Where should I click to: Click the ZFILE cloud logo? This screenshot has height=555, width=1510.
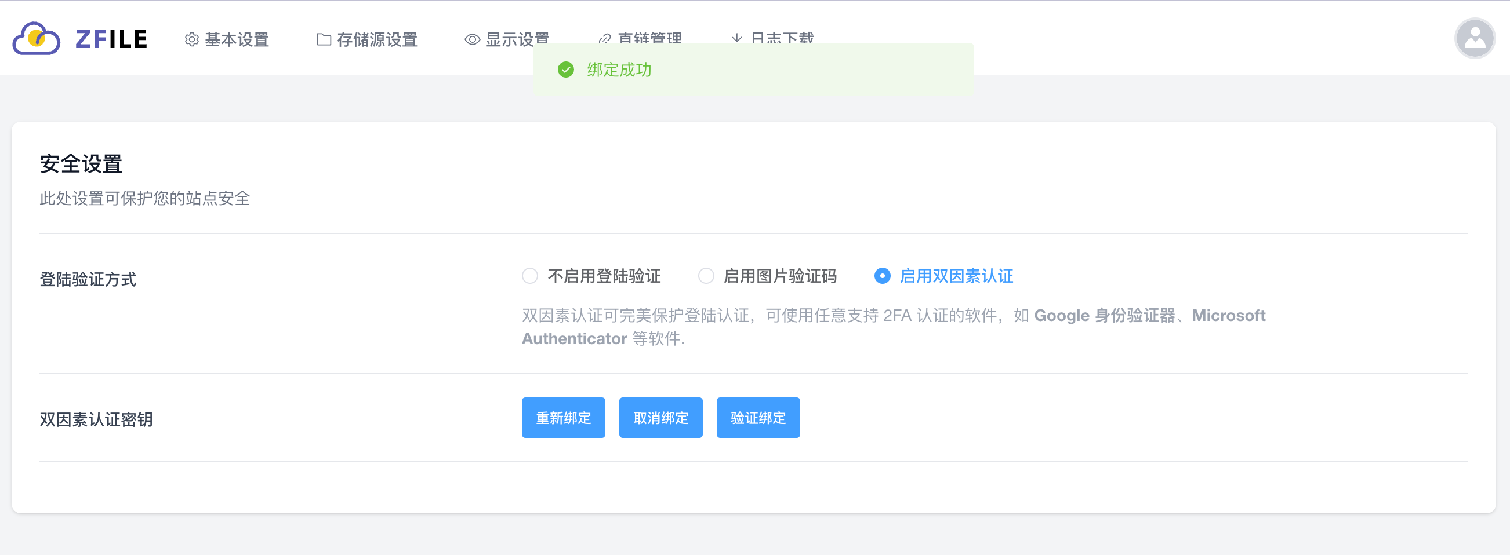38,38
